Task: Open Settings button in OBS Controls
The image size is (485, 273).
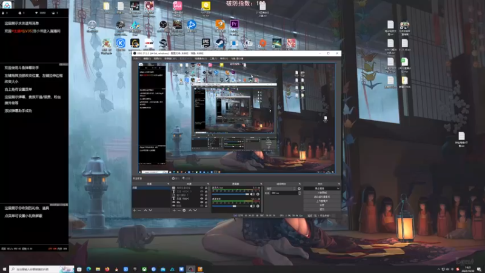Action: tap(322, 205)
